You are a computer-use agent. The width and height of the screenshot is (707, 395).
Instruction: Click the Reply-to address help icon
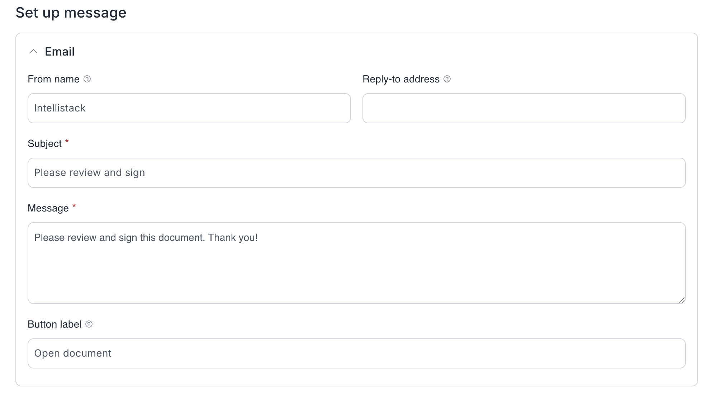click(447, 79)
